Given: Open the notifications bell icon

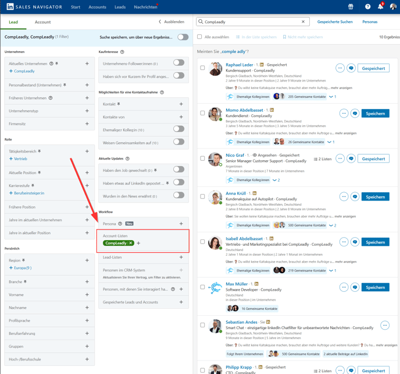Looking at the screenshot, I should point(380,7).
